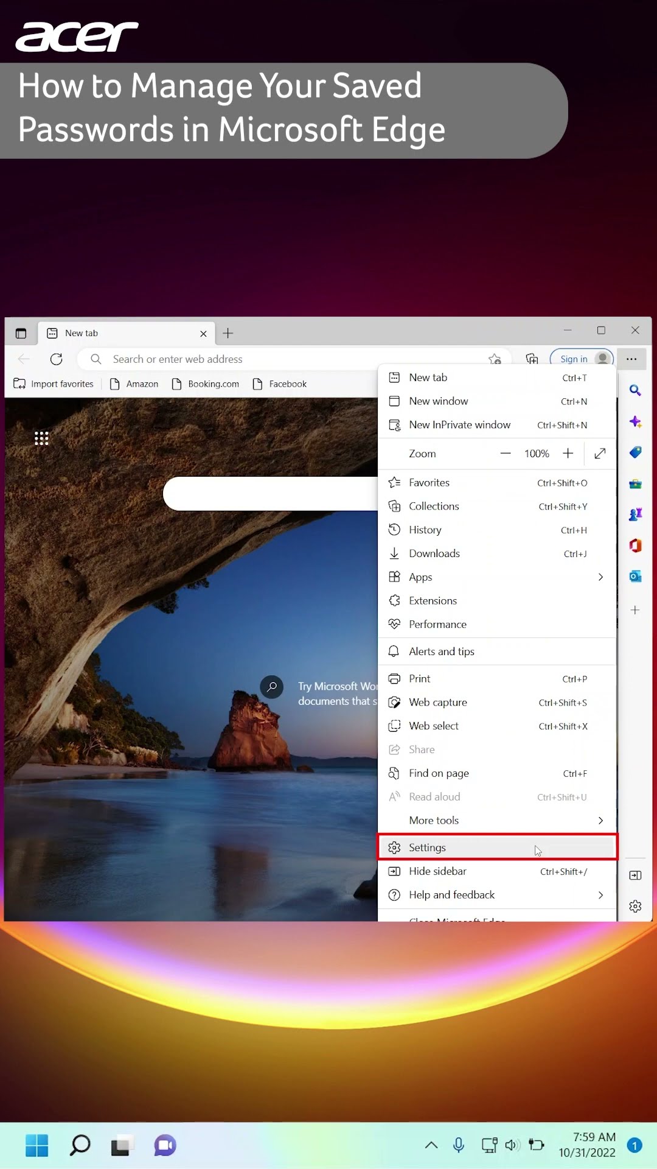Add a sidebar app with plus icon
This screenshot has width=657, height=1169.
(x=635, y=610)
